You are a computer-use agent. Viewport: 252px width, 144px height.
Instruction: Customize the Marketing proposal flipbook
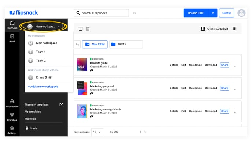pos(196,88)
